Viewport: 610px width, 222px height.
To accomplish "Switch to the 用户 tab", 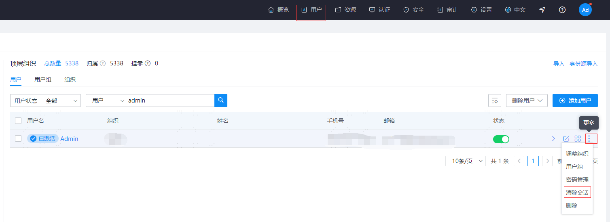I will 16,80.
